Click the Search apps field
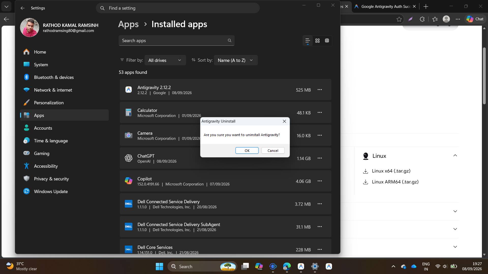Image resolution: width=488 pixels, height=274 pixels. (176, 41)
